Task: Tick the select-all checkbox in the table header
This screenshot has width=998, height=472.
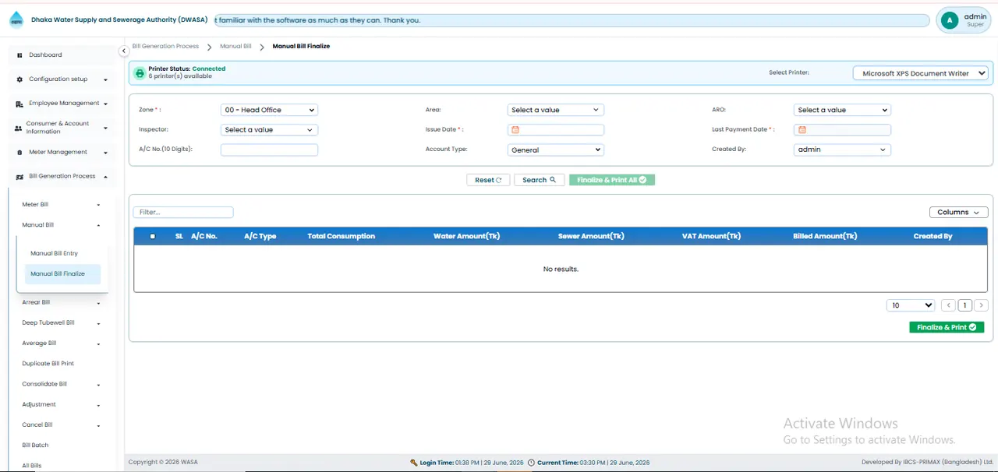Action: pos(153,236)
